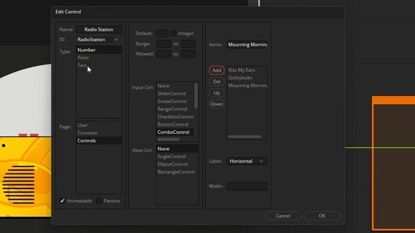Click the Cancel button

click(x=283, y=216)
